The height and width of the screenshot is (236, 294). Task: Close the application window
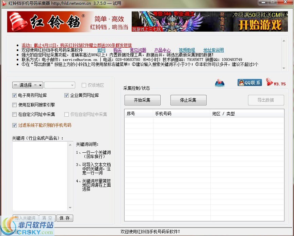tap(285, 2)
